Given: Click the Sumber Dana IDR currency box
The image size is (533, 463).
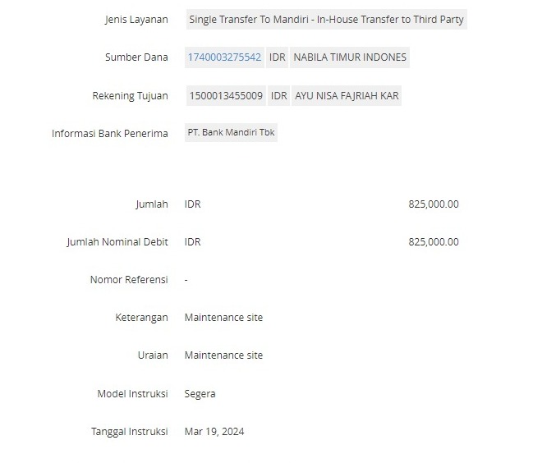Looking at the screenshot, I should (x=277, y=57).
